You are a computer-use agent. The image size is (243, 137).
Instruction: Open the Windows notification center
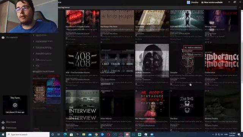(239, 134)
